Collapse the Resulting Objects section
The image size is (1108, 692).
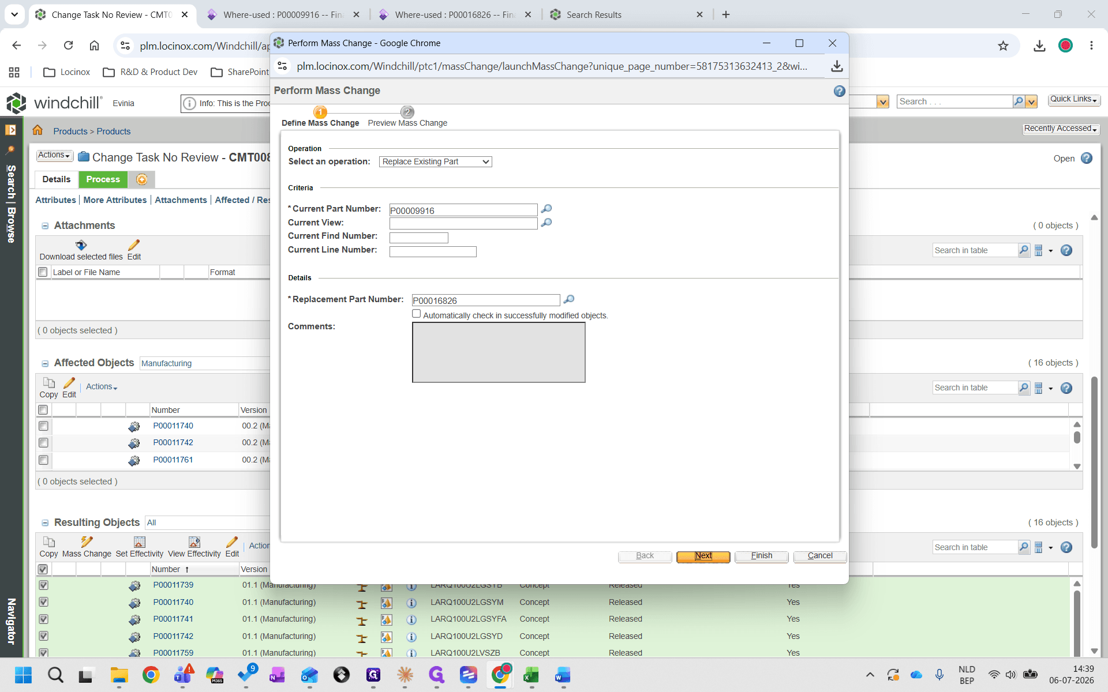[x=45, y=523]
